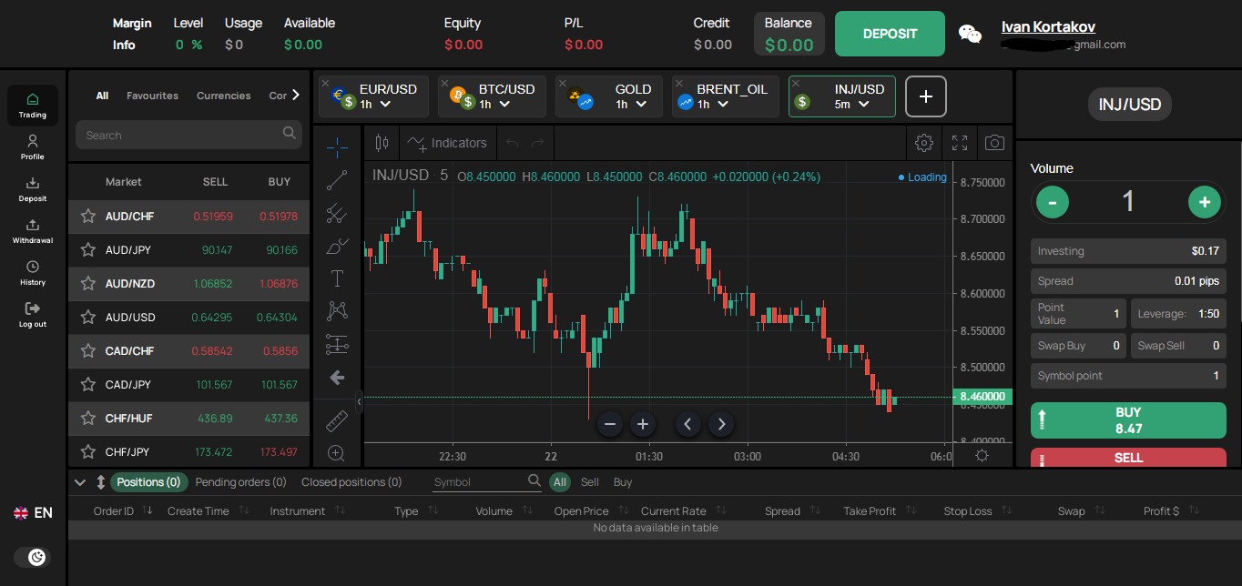
Task: Filter positions by Sell
Action: point(589,482)
